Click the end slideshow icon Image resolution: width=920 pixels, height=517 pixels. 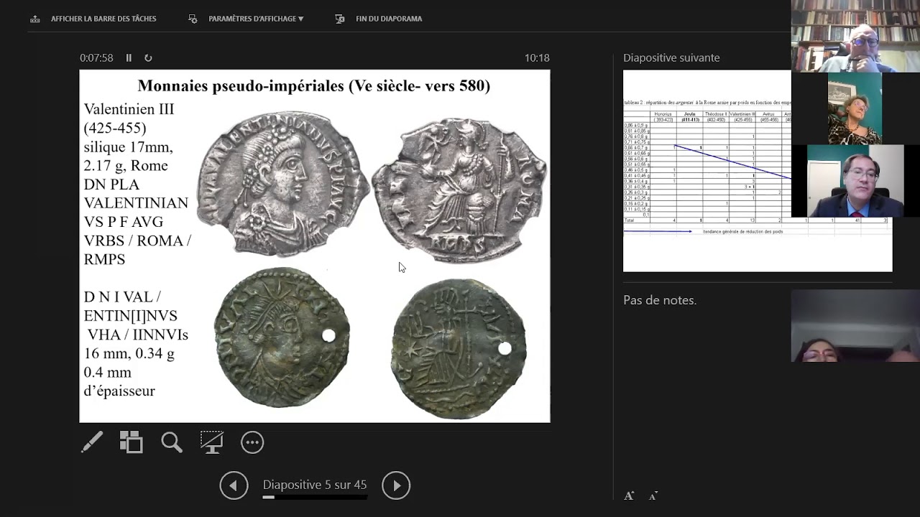point(340,19)
